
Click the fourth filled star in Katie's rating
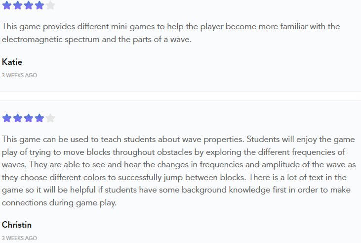point(40,5)
